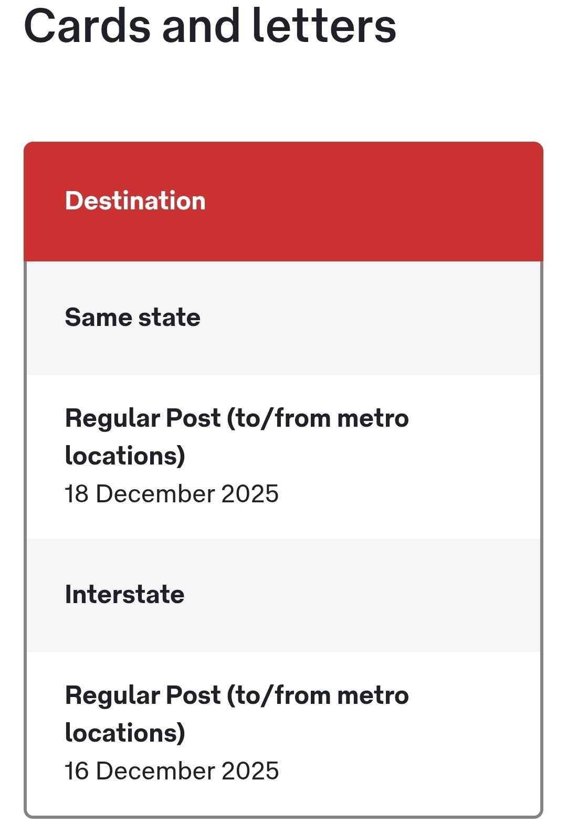
Task: Click the "Cards and letters" page heading
Action: pos(210,26)
